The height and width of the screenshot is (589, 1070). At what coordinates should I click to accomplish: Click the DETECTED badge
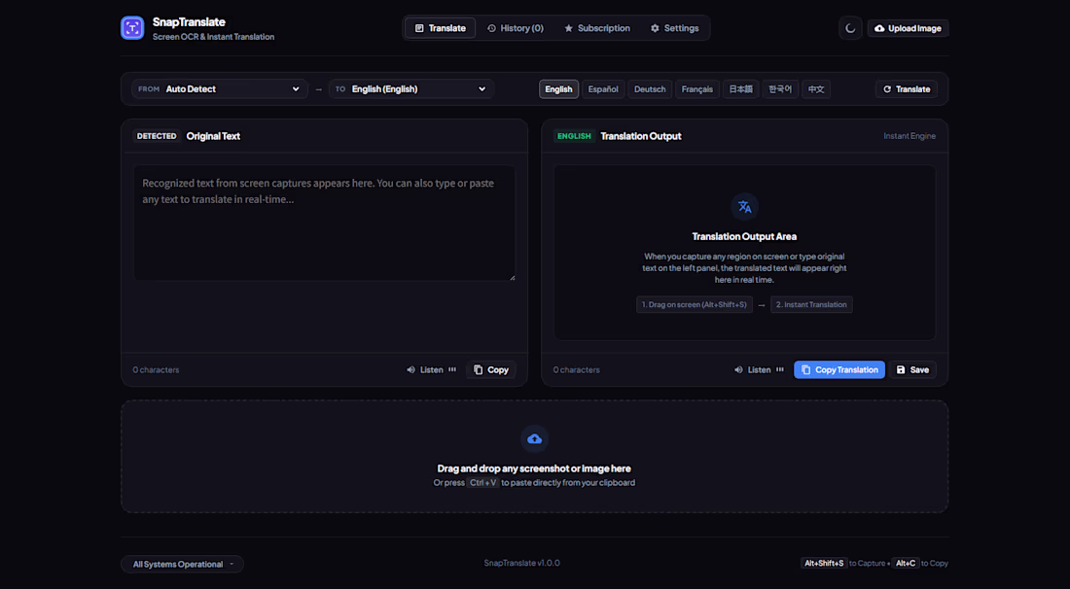coord(157,136)
